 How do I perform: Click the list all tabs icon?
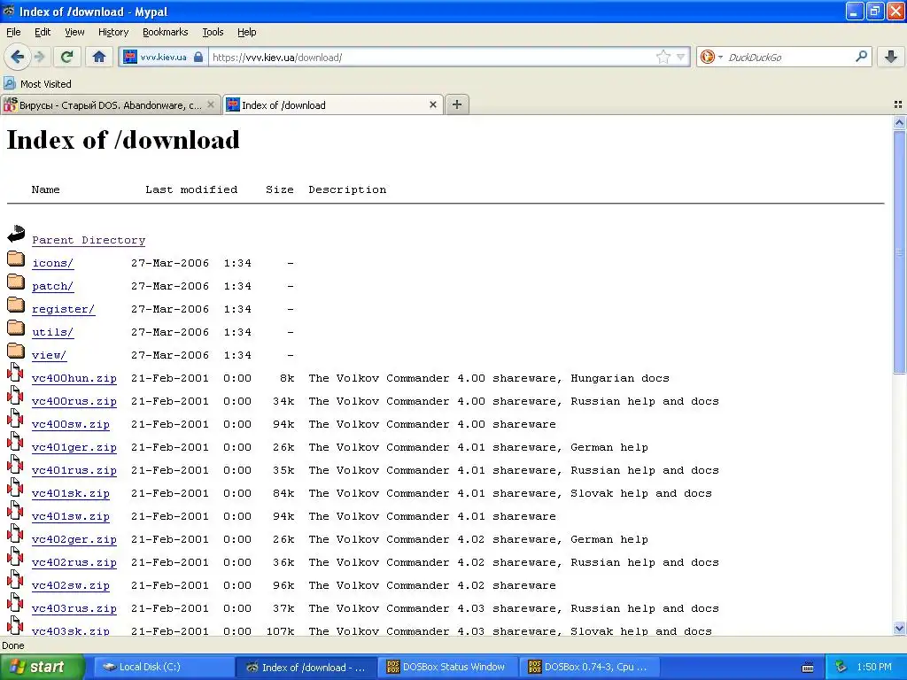(898, 104)
